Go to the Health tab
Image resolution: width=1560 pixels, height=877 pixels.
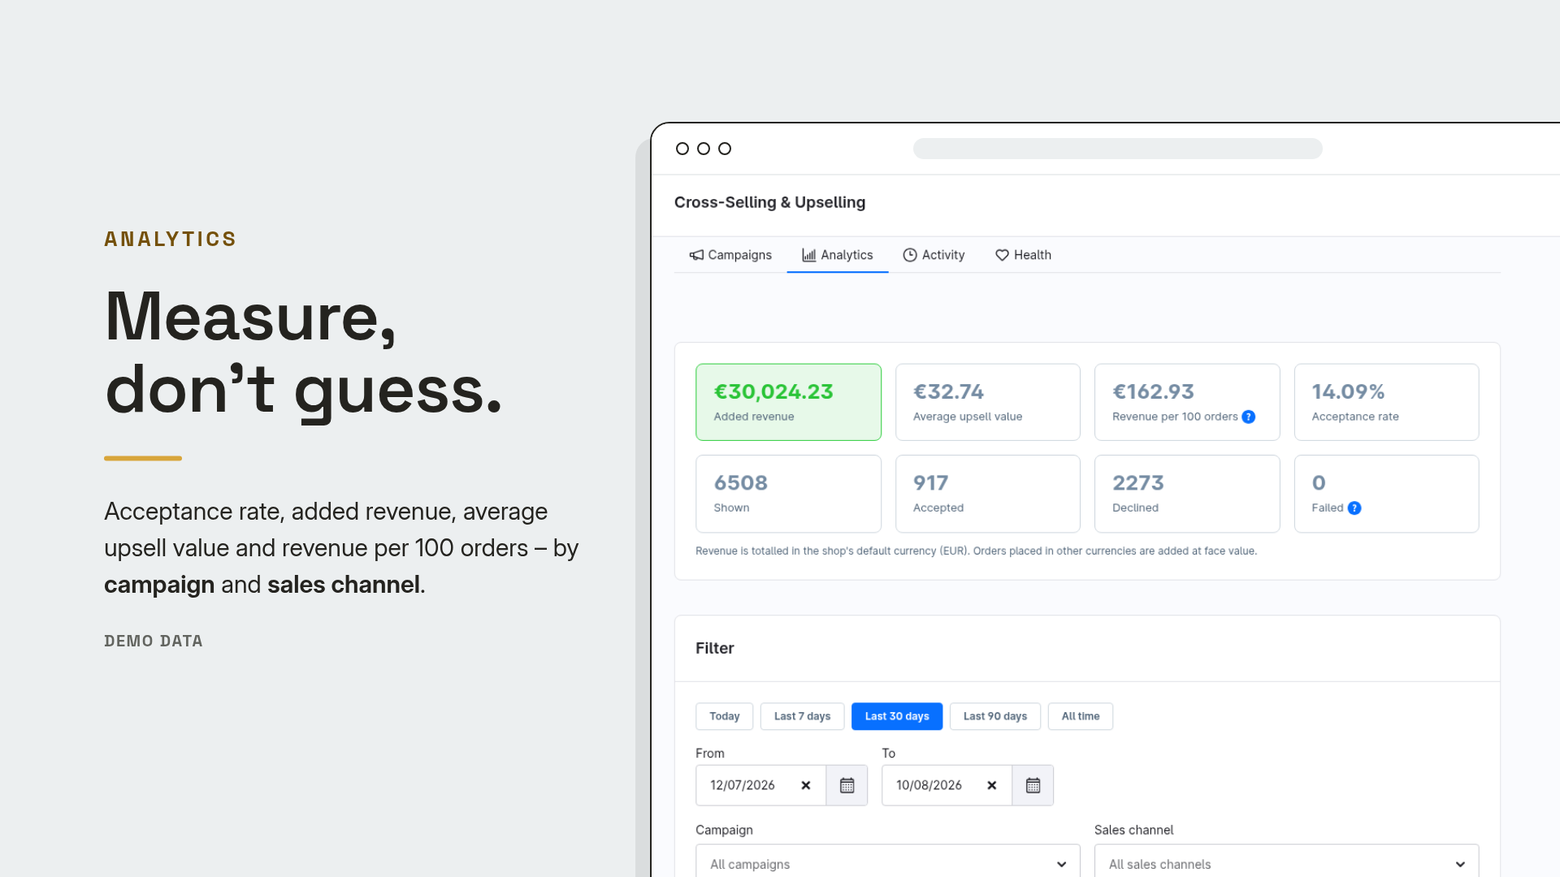[1023, 255]
